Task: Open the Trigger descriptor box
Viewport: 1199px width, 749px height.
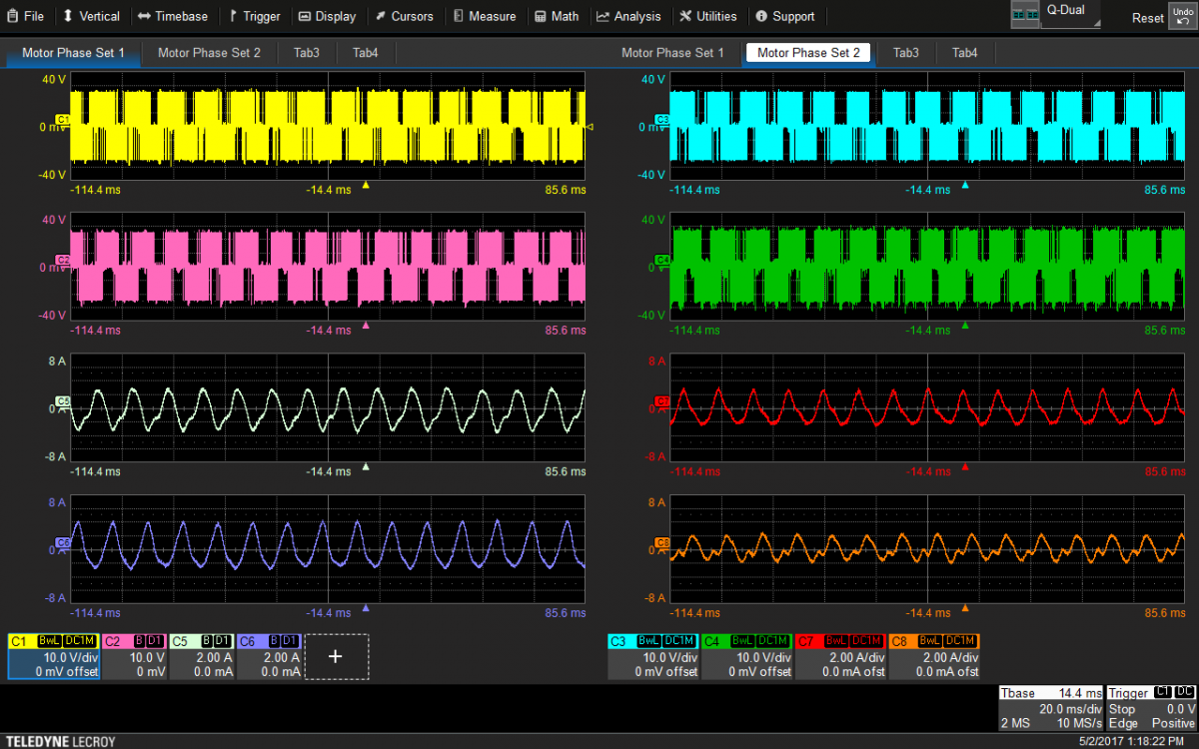Action: click(x=1151, y=708)
